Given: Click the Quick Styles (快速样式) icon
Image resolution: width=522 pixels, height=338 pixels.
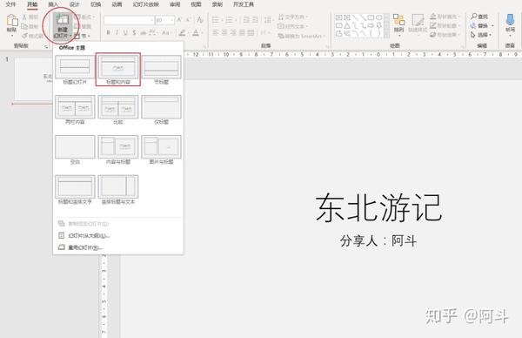Looking at the screenshot, I should point(418,20).
